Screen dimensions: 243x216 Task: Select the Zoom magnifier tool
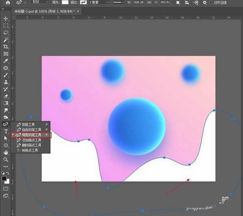(6, 159)
